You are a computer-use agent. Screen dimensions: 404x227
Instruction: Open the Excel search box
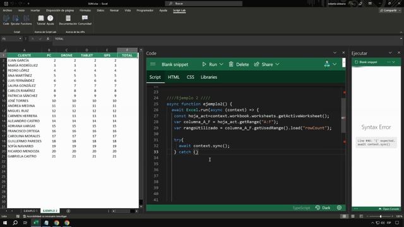point(203,3)
